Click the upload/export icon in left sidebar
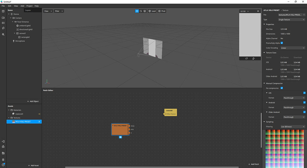307x168 pixels. [x=3, y=146]
